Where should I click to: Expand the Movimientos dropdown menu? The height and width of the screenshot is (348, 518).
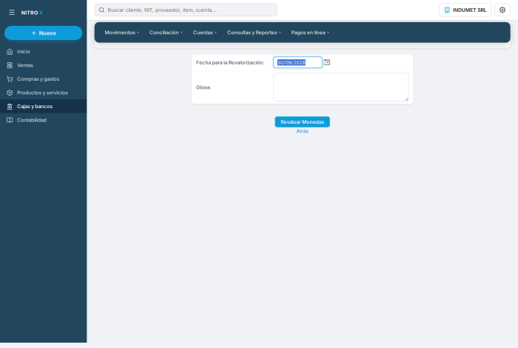point(121,33)
